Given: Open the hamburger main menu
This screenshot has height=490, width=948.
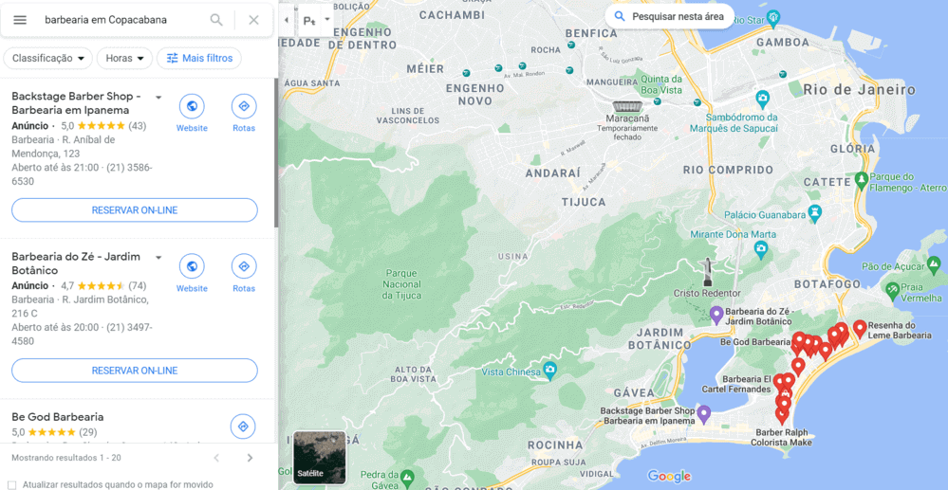Looking at the screenshot, I should [x=20, y=20].
